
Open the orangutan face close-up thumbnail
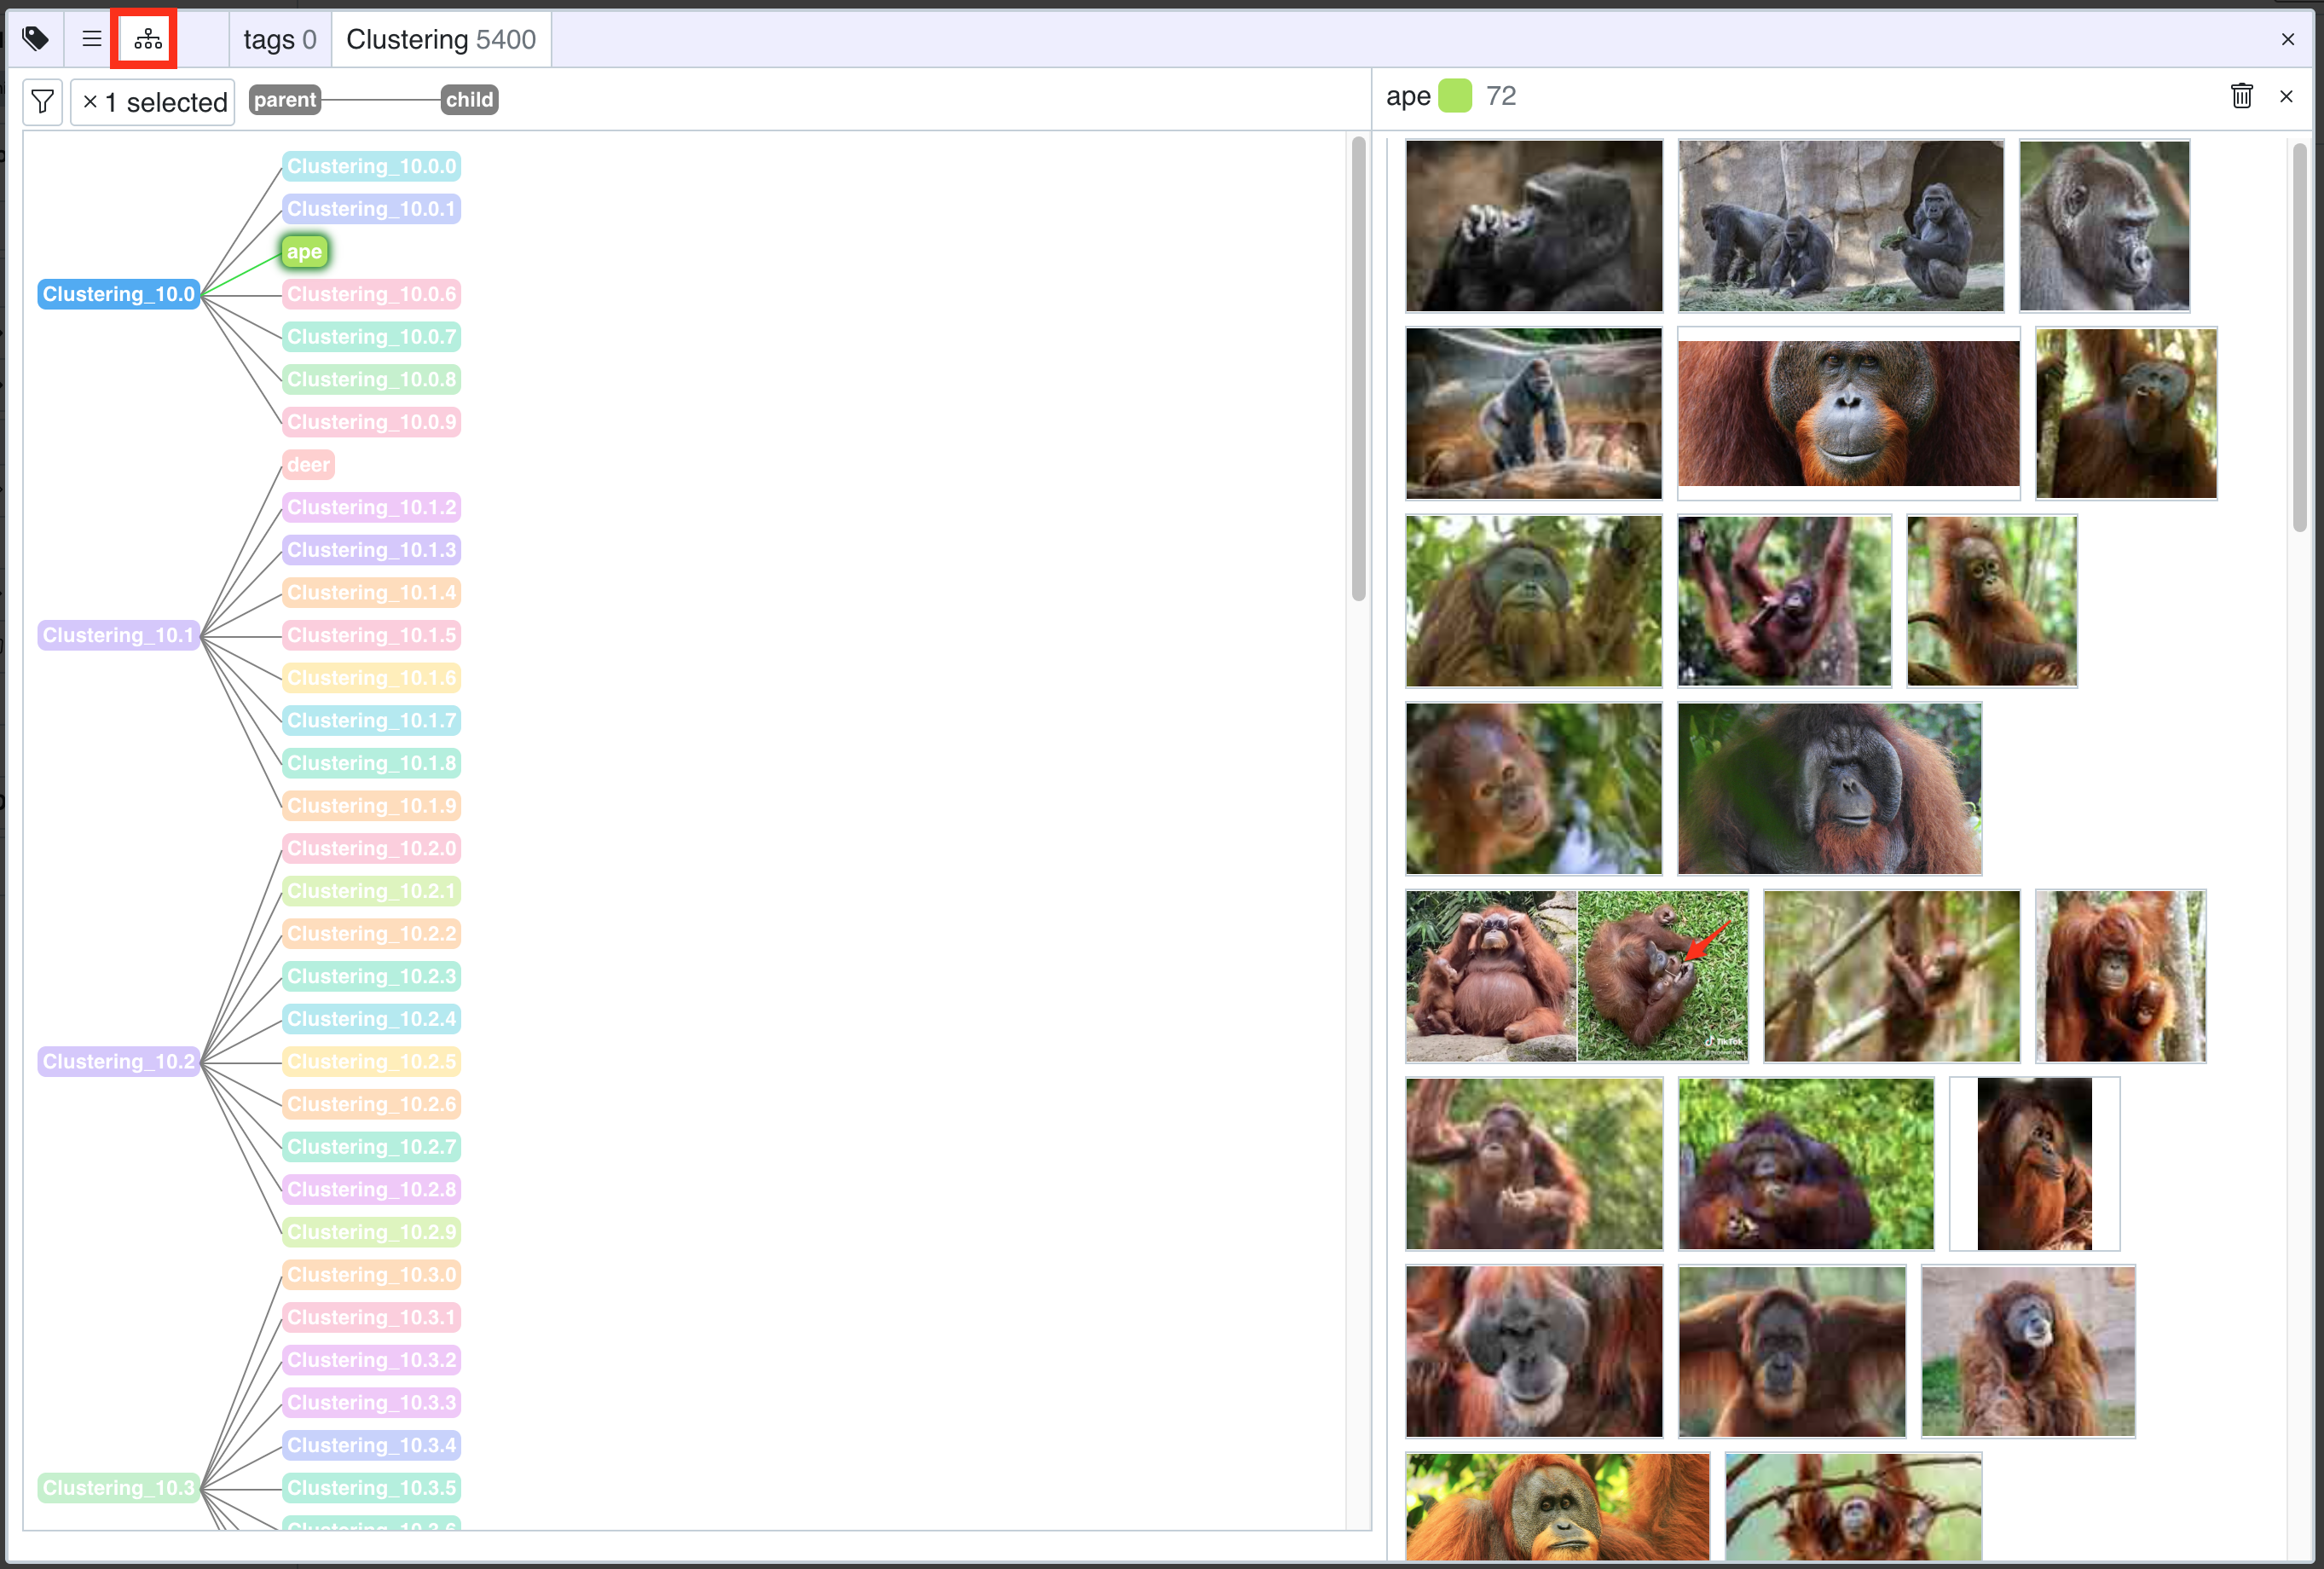tap(1848, 413)
